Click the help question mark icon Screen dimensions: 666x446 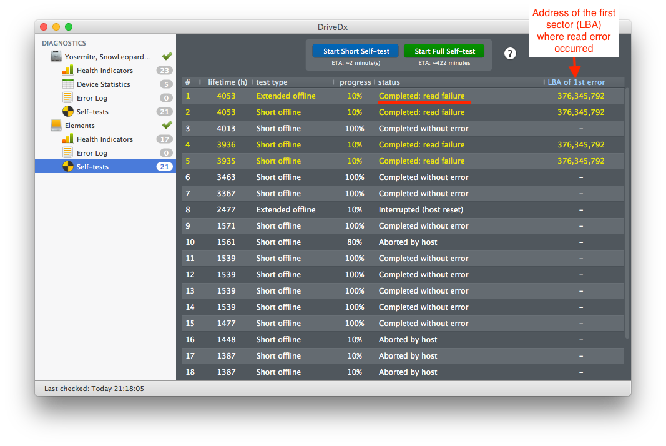point(510,54)
